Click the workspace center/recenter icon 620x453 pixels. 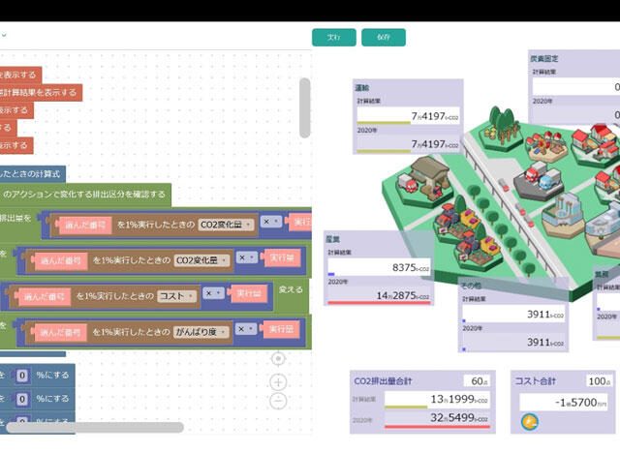pyautogui.click(x=278, y=358)
